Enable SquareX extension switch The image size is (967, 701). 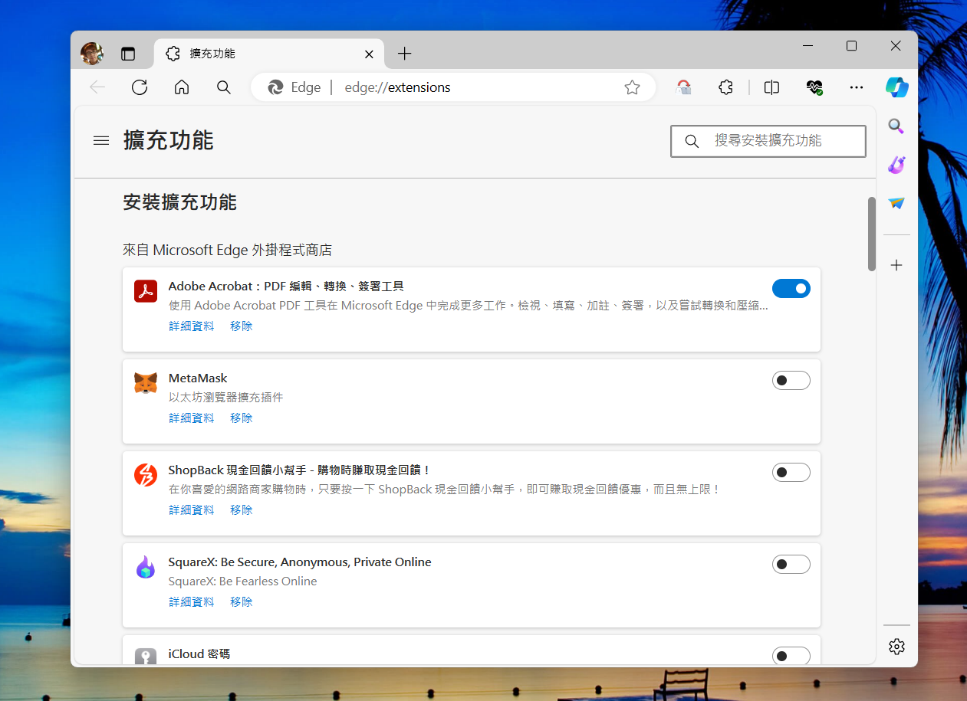pos(791,565)
